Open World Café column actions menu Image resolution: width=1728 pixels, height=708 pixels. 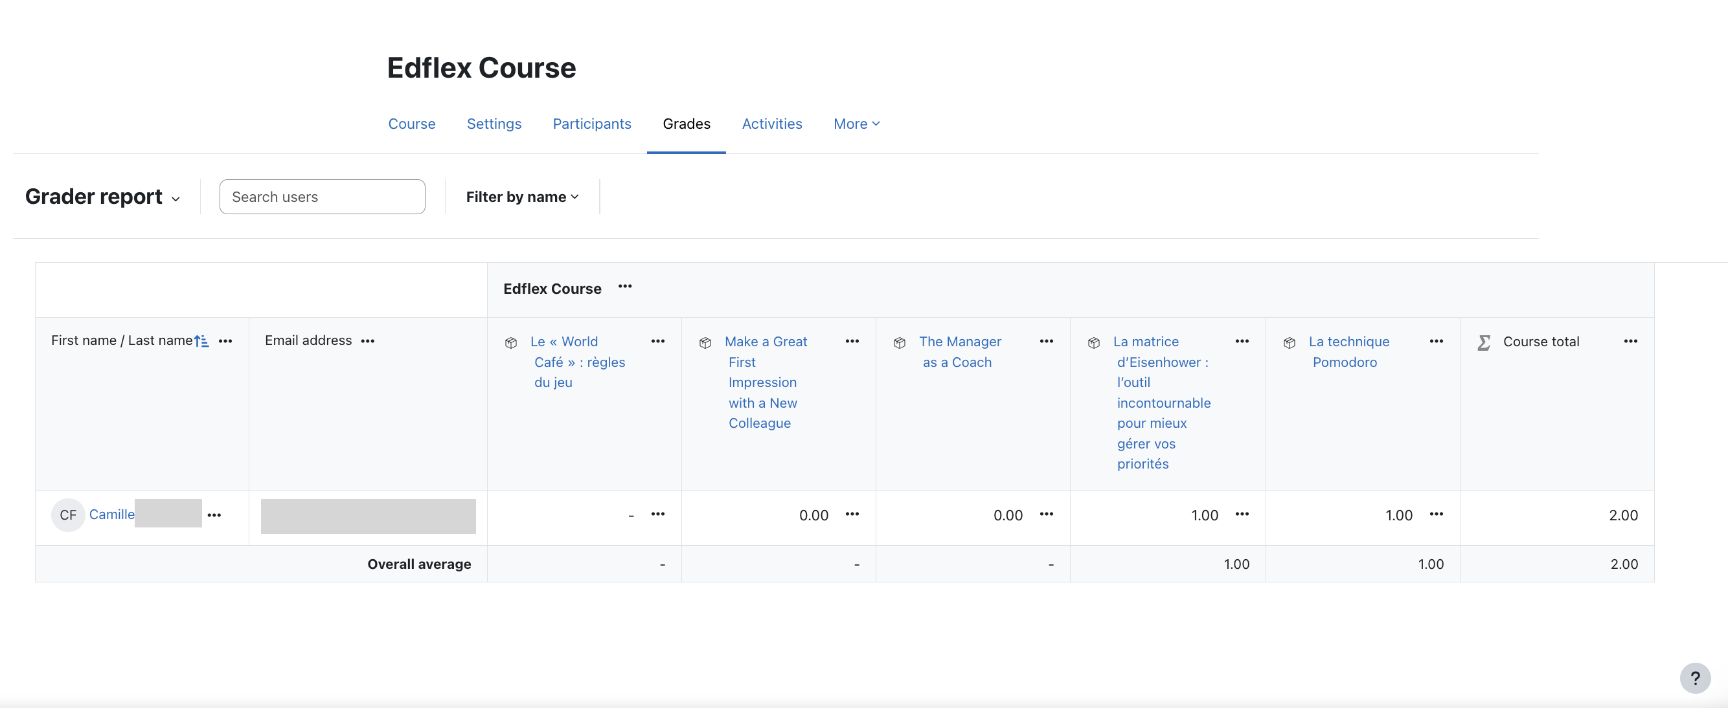point(658,341)
